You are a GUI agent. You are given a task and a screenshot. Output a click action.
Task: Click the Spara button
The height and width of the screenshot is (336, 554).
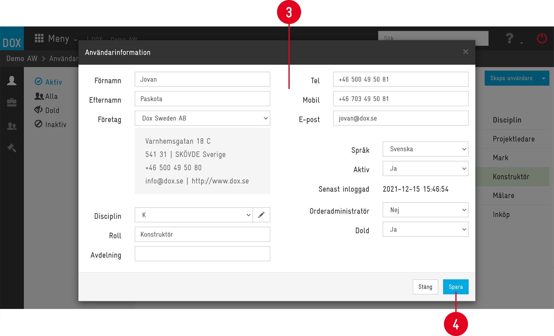coord(456,287)
